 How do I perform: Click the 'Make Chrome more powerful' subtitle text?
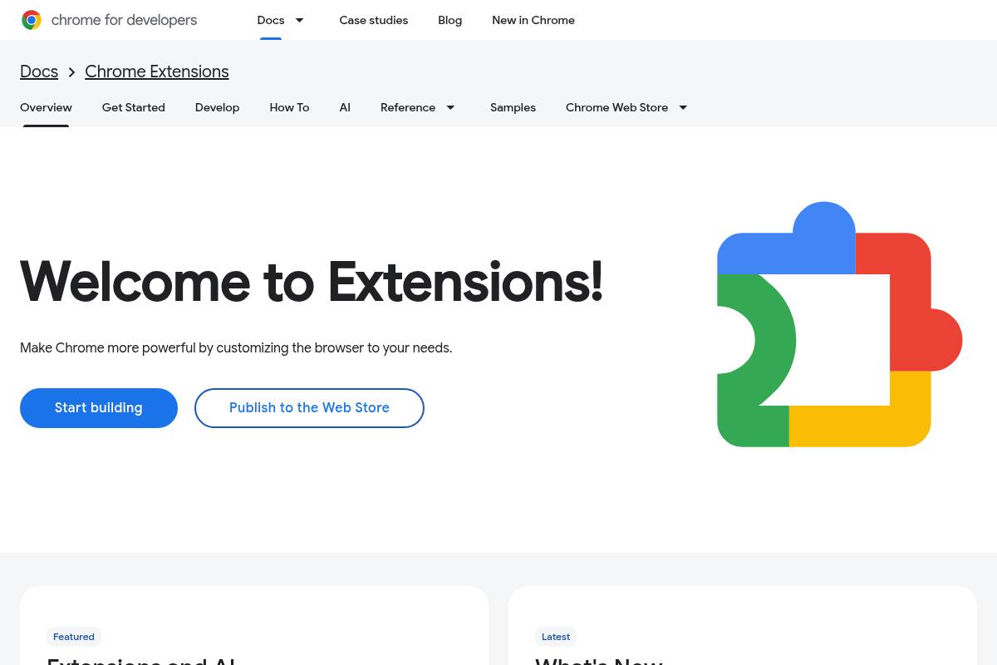click(x=236, y=347)
